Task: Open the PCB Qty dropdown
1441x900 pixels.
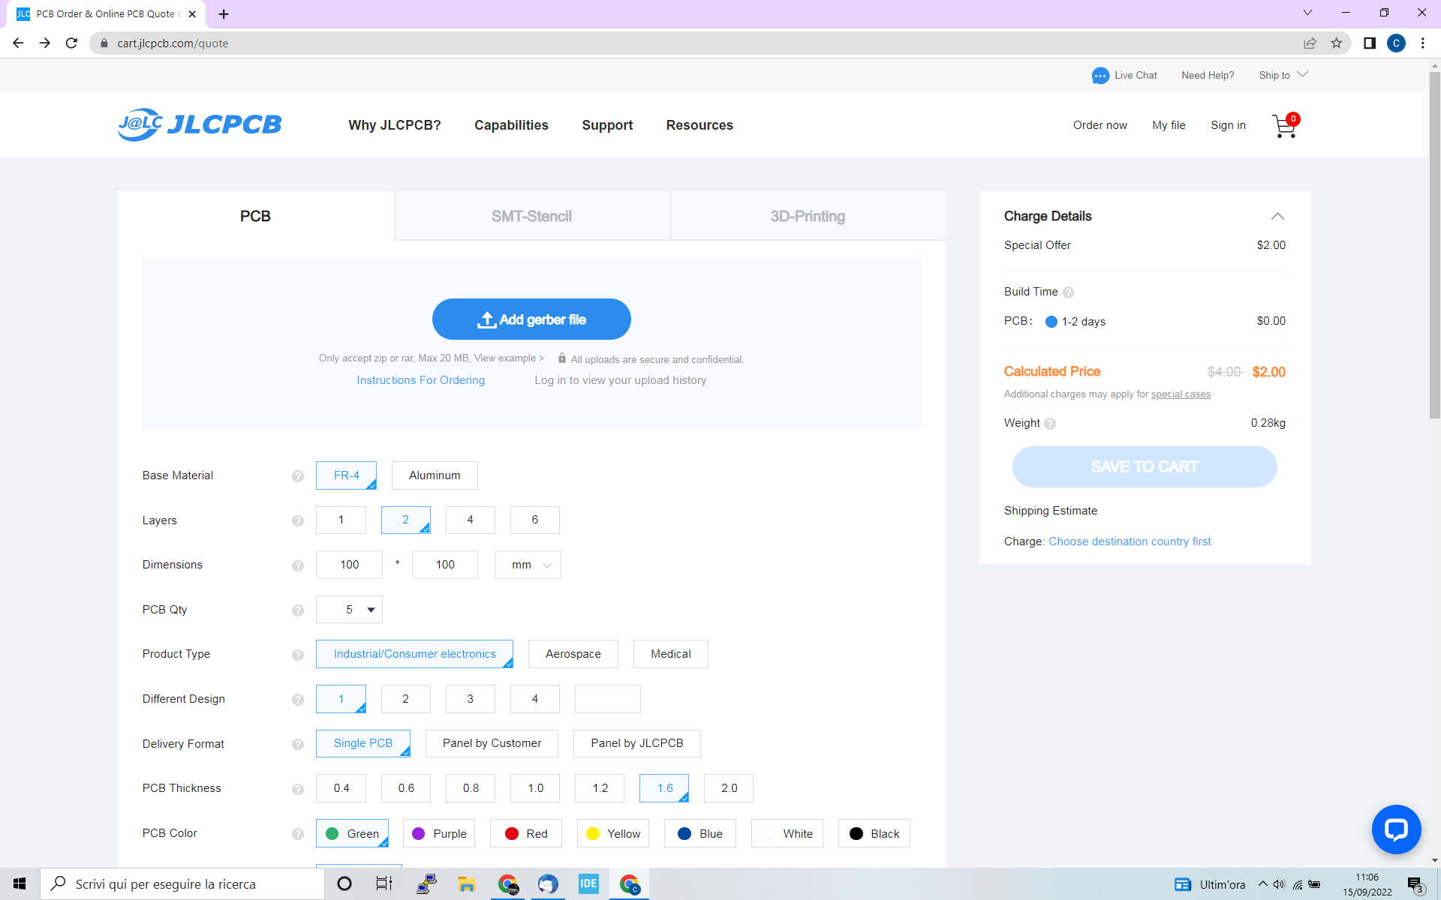Action: [x=350, y=610]
